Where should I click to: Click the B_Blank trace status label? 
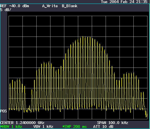(x=70, y=6)
